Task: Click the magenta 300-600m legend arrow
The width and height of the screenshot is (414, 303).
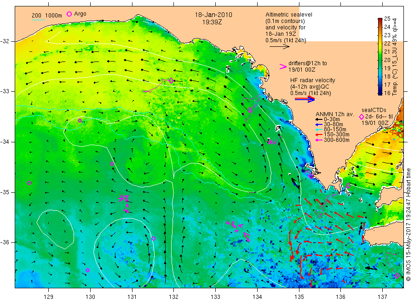Action: pos(319,140)
